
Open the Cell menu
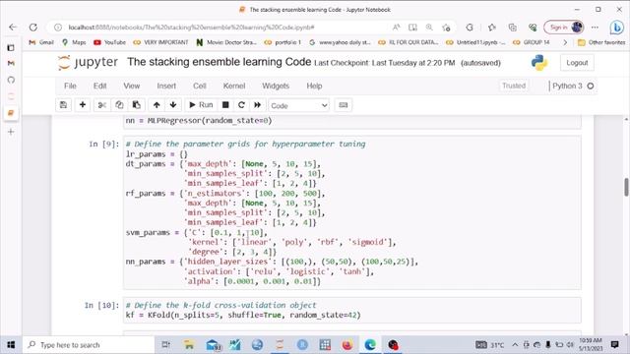point(199,86)
